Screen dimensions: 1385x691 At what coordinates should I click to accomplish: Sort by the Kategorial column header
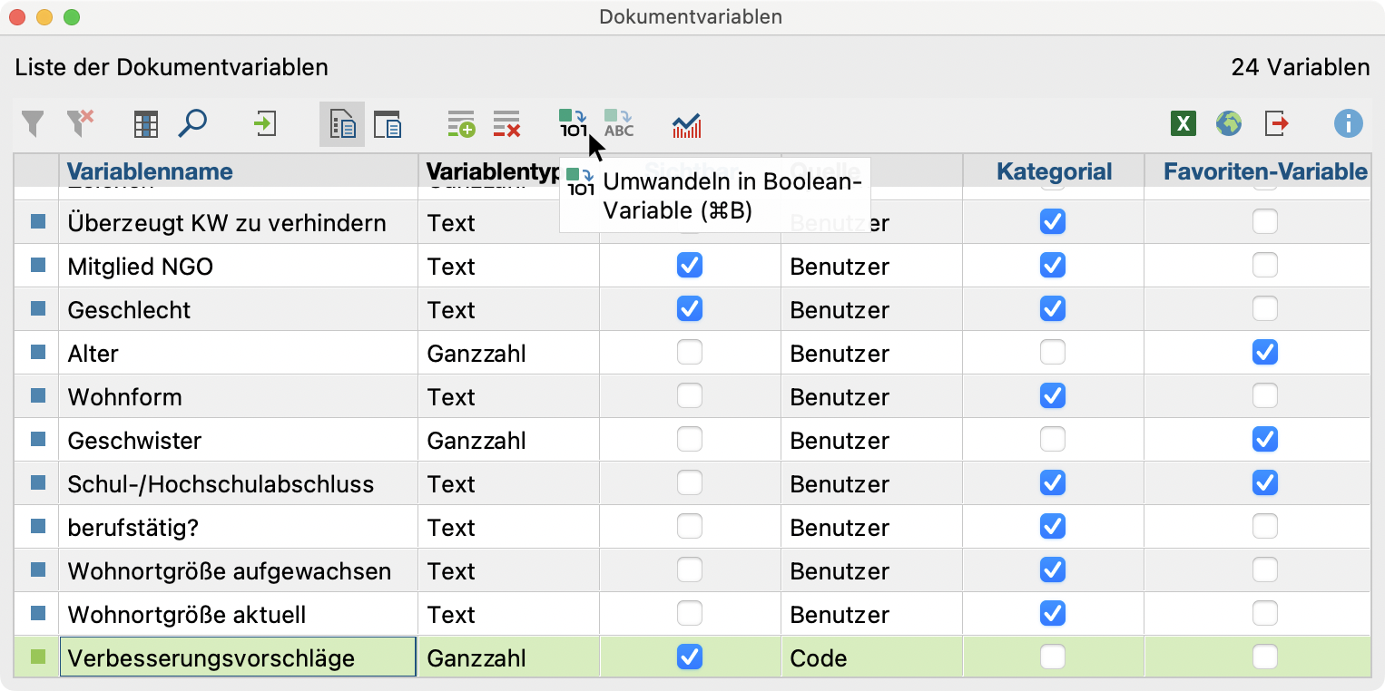pyautogui.click(x=1054, y=171)
